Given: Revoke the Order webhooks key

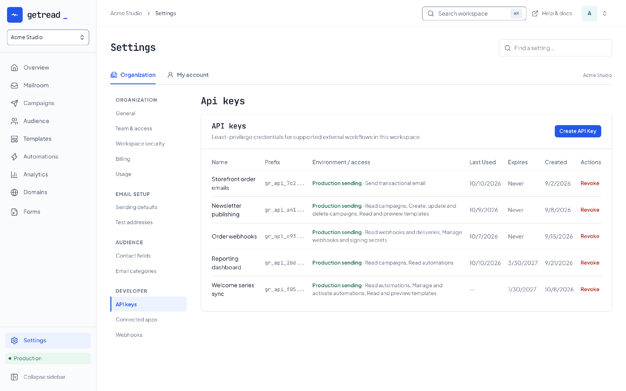Looking at the screenshot, I should (590, 236).
